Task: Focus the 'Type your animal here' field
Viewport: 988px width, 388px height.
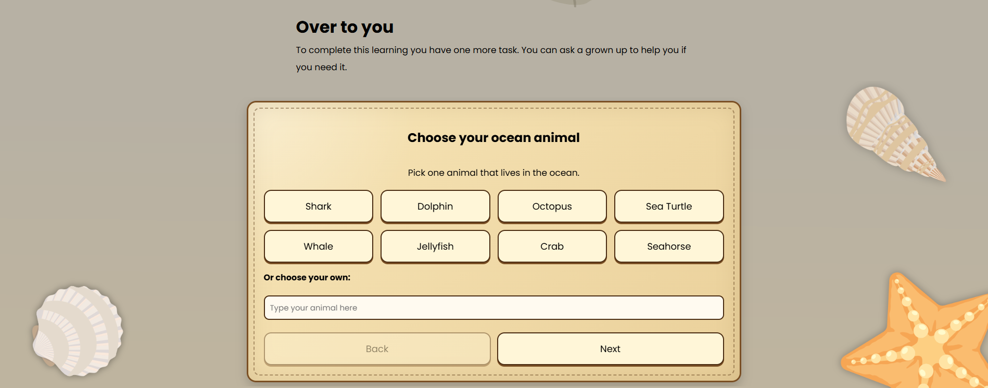Action: tap(493, 307)
